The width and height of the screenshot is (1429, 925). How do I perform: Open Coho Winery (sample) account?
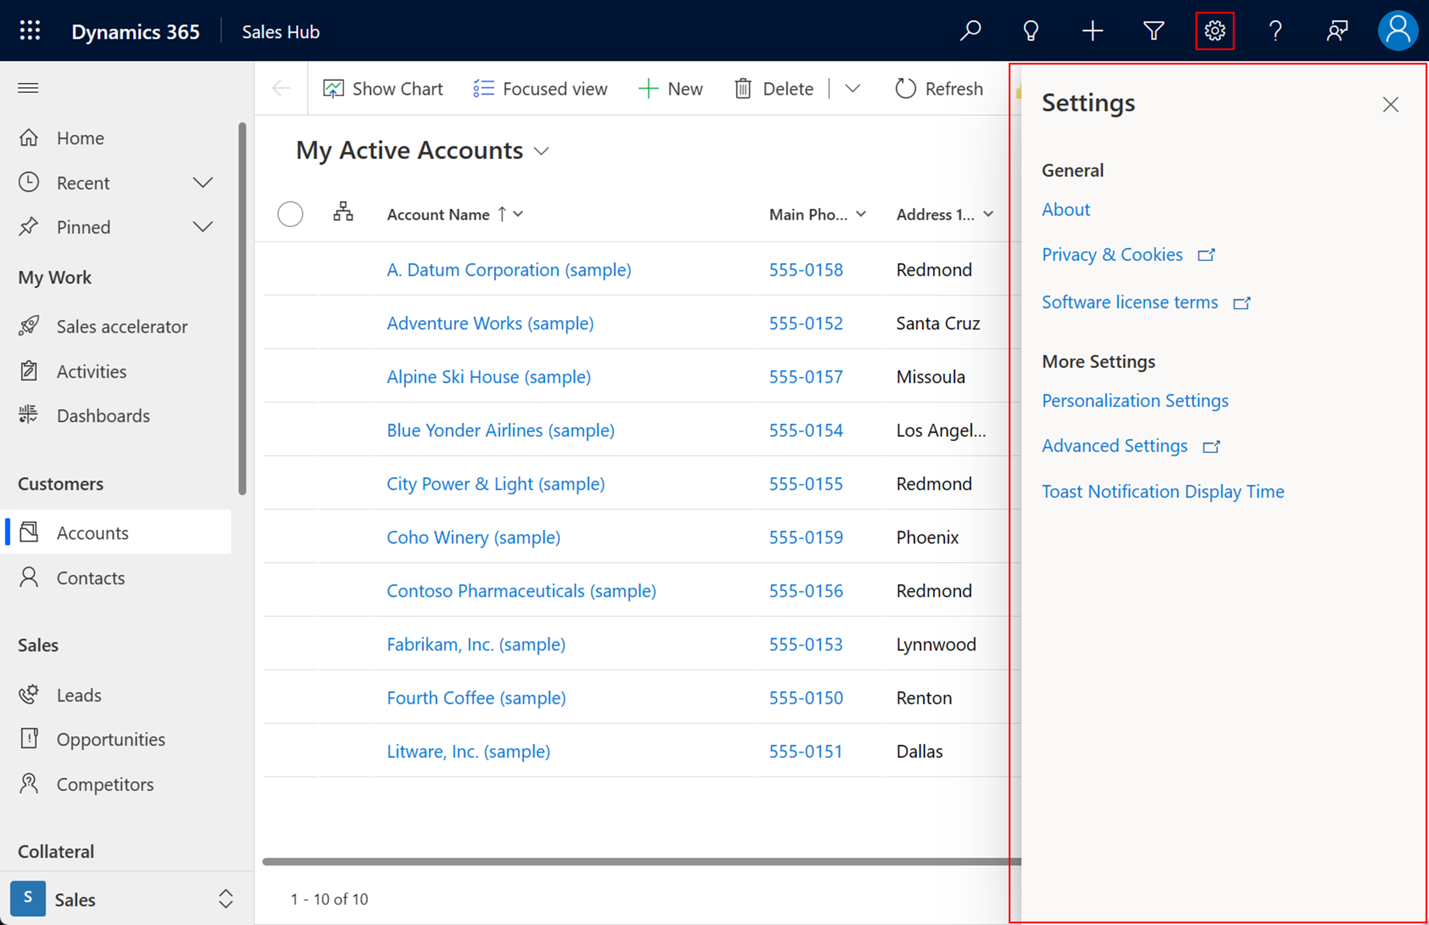(x=473, y=537)
